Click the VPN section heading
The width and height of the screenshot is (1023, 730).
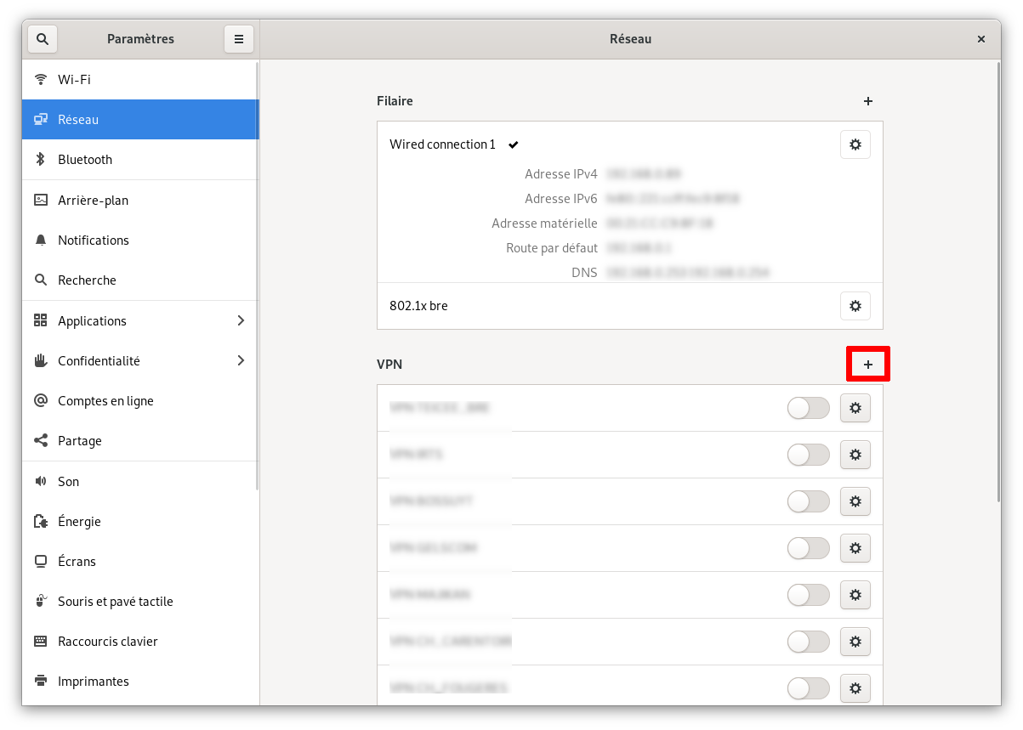tap(389, 365)
